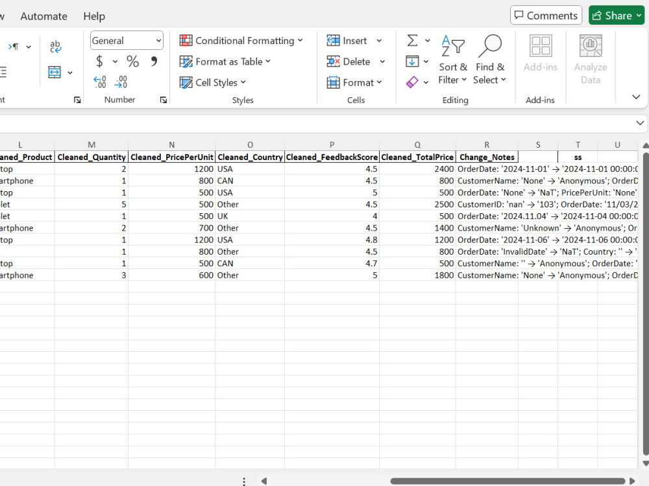
Task: Click Increase Decimal icon
Action: pos(100,82)
